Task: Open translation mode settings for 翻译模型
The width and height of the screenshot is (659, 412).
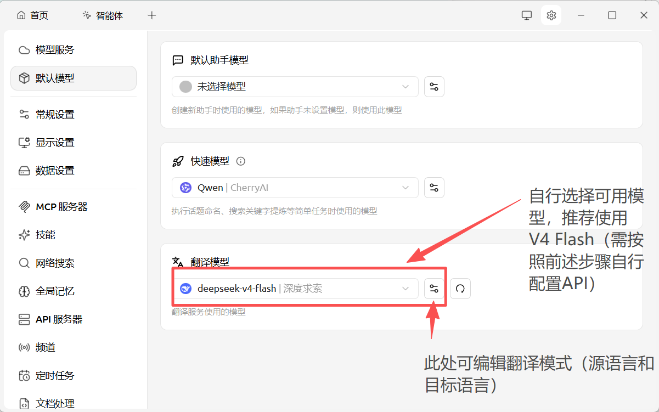Action: click(x=434, y=289)
